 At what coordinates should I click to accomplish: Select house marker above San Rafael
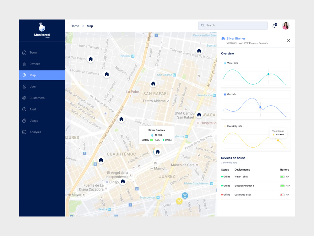(x=153, y=84)
